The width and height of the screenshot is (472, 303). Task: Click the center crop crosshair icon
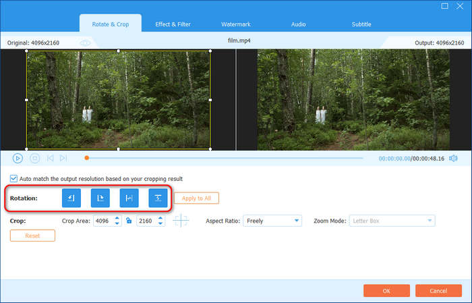[181, 221]
